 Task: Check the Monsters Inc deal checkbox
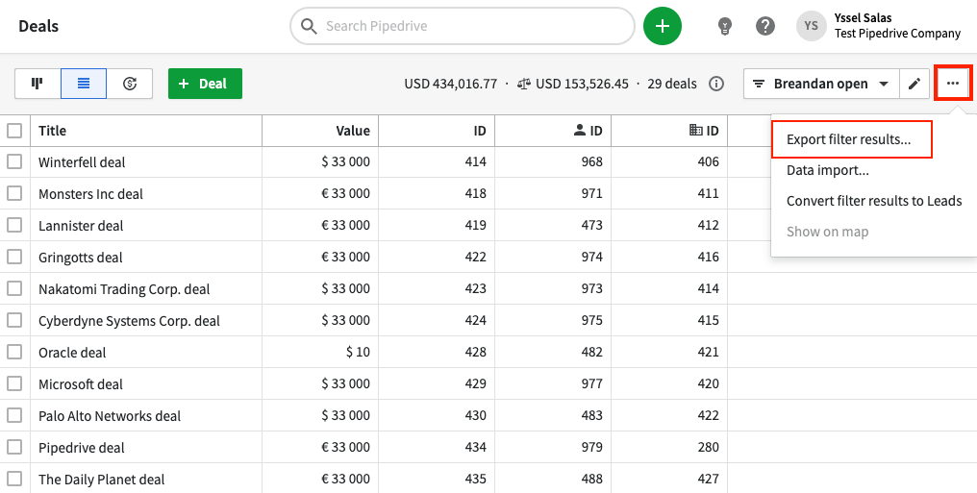(x=14, y=193)
